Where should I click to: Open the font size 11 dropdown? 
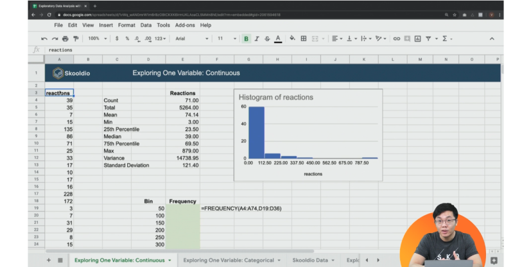tap(227, 39)
